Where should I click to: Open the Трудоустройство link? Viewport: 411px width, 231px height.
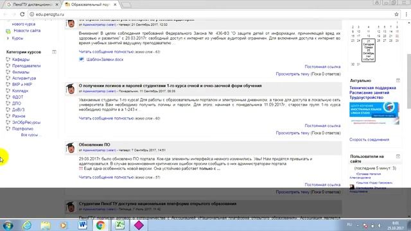[x=366, y=98]
